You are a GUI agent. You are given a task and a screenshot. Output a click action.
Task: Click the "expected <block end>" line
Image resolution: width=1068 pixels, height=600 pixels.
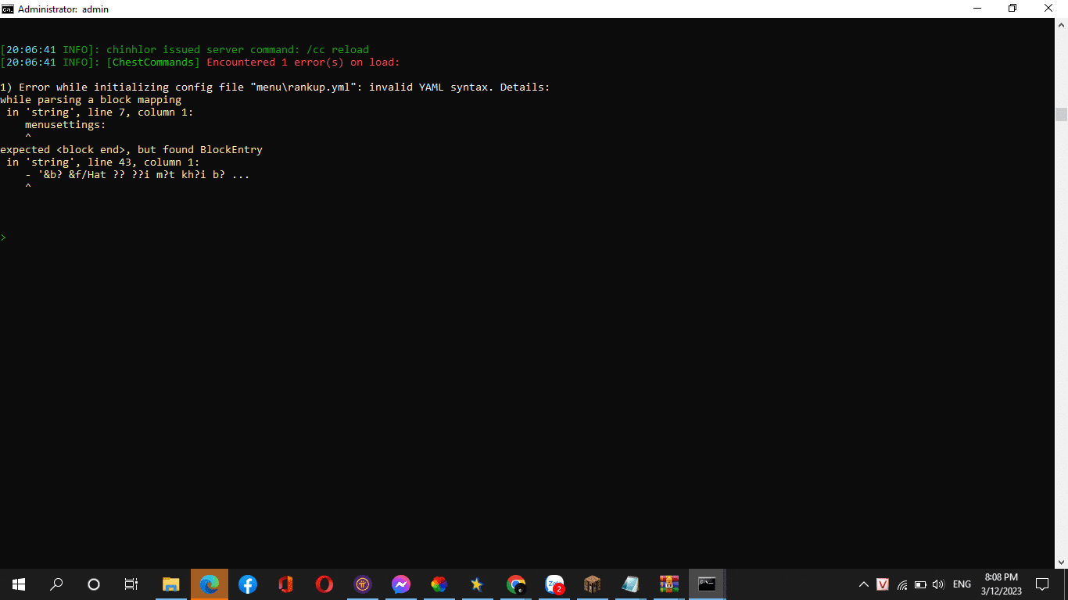[x=131, y=150]
